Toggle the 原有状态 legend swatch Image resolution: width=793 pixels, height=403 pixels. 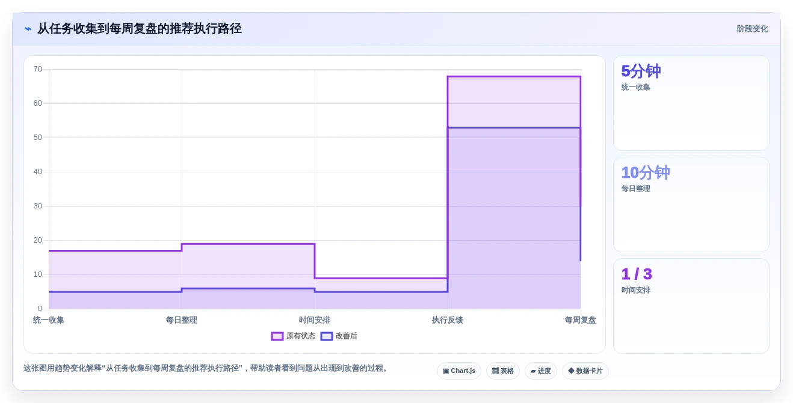pos(277,336)
